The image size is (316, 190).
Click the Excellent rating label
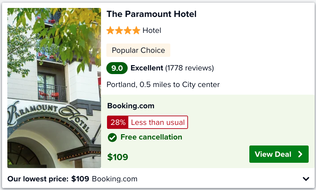[147, 68]
